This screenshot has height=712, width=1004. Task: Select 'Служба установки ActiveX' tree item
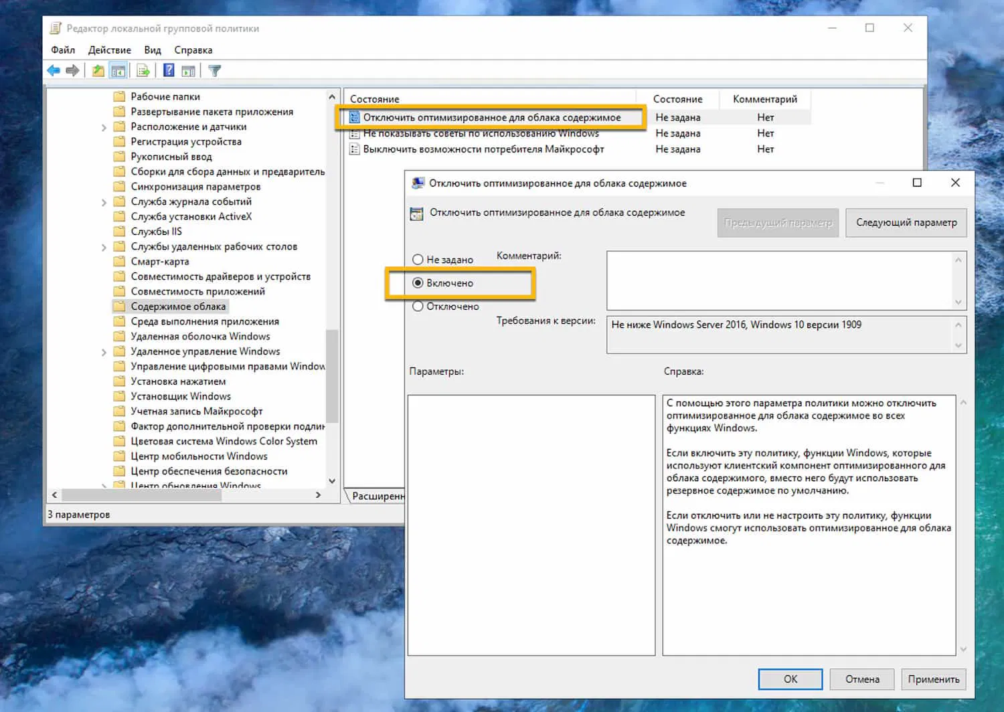[191, 217]
